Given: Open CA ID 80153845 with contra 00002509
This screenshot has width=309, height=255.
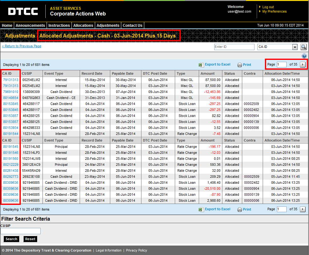Looking at the screenshot, I should pyautogui.click(x=11, y=104).
